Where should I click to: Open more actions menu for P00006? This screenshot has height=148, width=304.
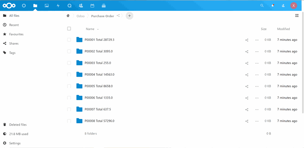[257, 98]
